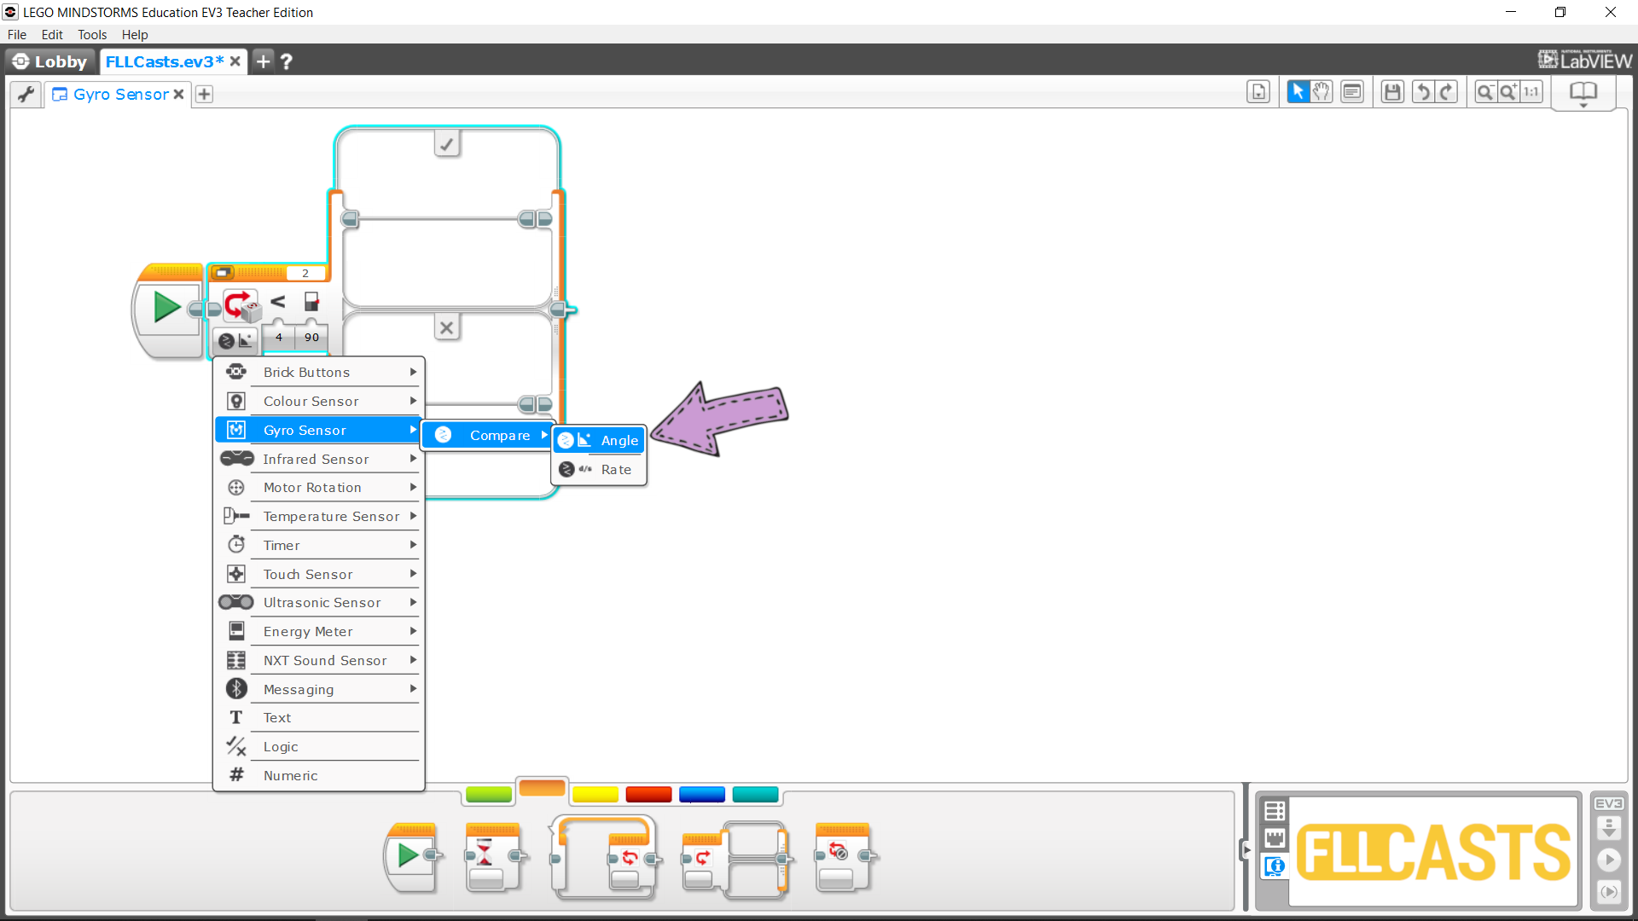
Task: Open Project Properties wrench icon
Action: pyautogui.click(x=26, y=94)
